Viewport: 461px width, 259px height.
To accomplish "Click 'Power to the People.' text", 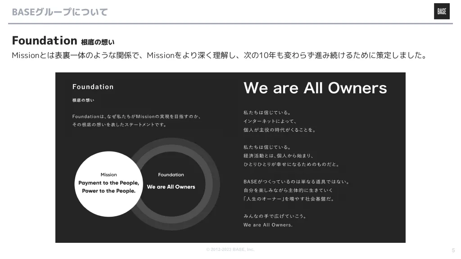I will 108,191.
